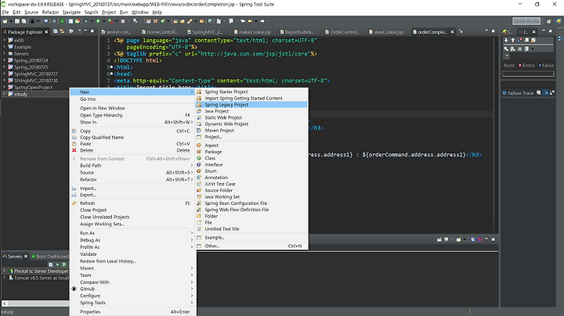Image resolution: width=564 pixels, height=316 pixels.
Task: Switch to the makeCookie.jsp tab
Action: pyautogui.click(x=251, y=32)
